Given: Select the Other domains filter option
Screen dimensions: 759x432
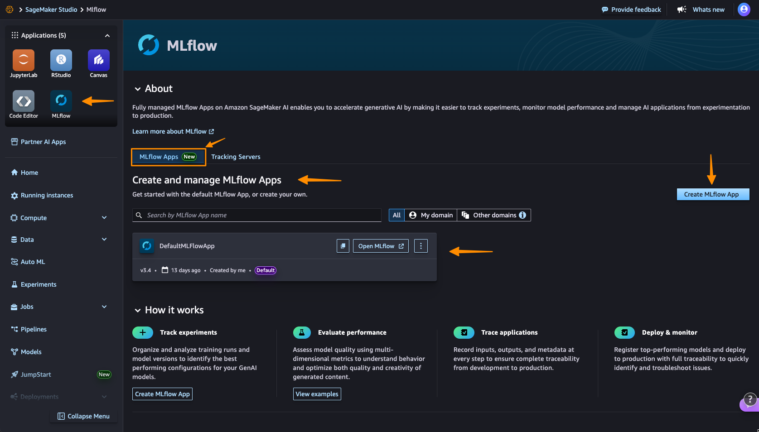Looking at the screenshot, I should point(489,215).
